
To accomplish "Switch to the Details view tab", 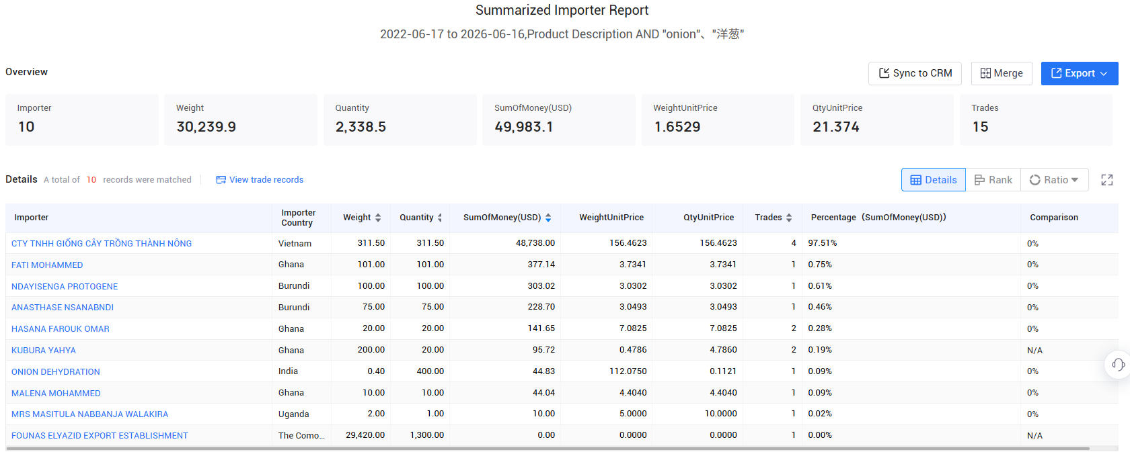I will tap(934, 180).
